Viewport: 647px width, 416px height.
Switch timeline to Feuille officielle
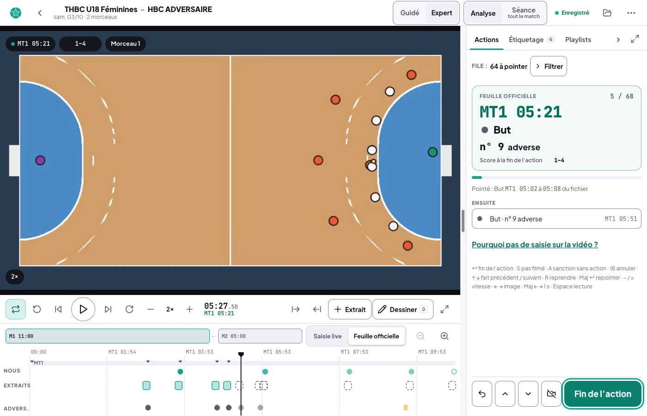pyautogui.click(x=376, y=336)
